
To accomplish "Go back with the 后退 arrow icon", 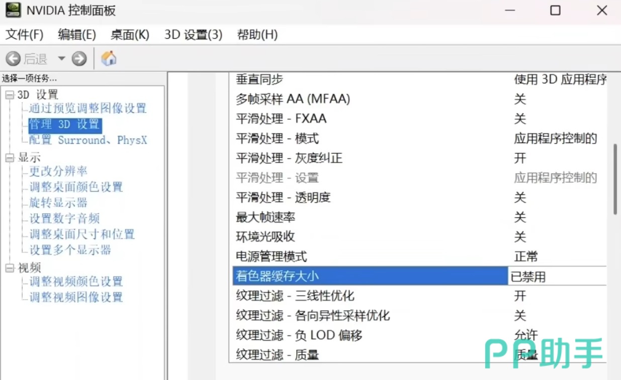I will [x=13, y=59].
